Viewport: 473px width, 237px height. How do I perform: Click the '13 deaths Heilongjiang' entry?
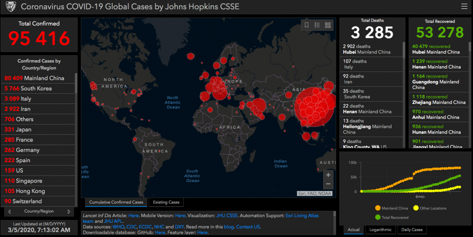coord(371,126)
